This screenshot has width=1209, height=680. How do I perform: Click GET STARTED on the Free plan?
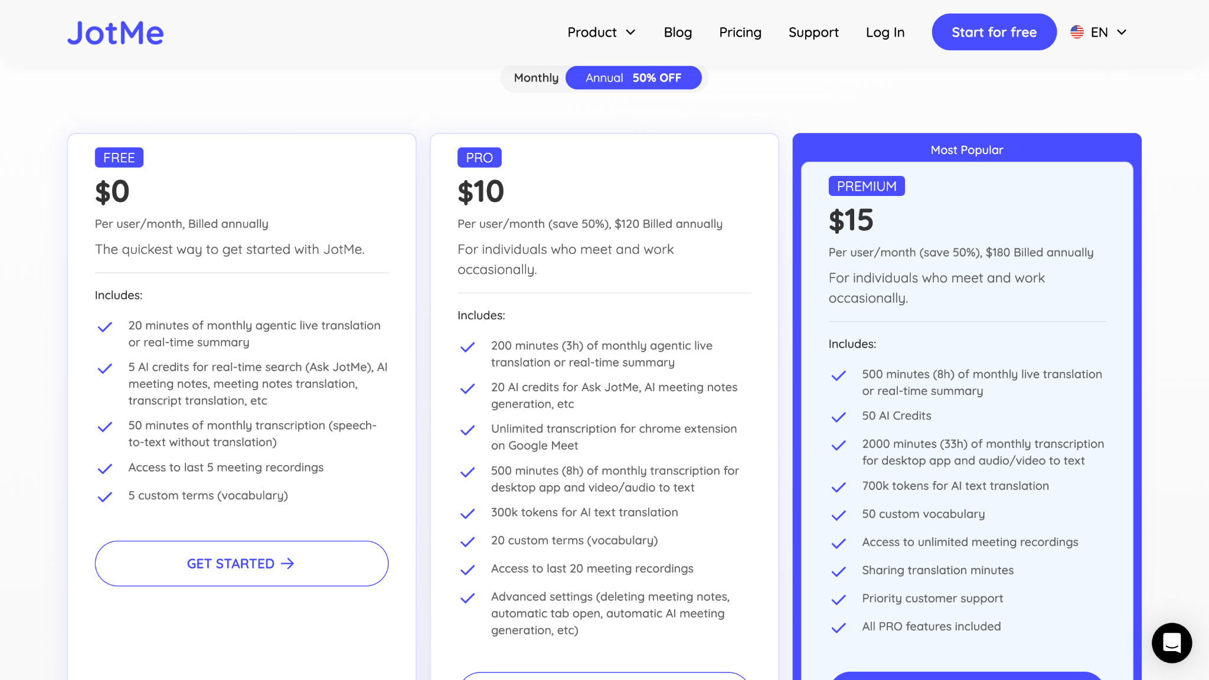coord(241,564)
